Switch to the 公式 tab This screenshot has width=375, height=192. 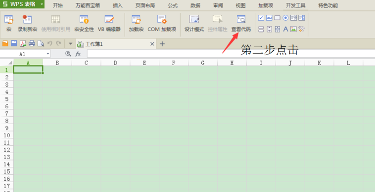pyautogui.click(x=173, y=5)
